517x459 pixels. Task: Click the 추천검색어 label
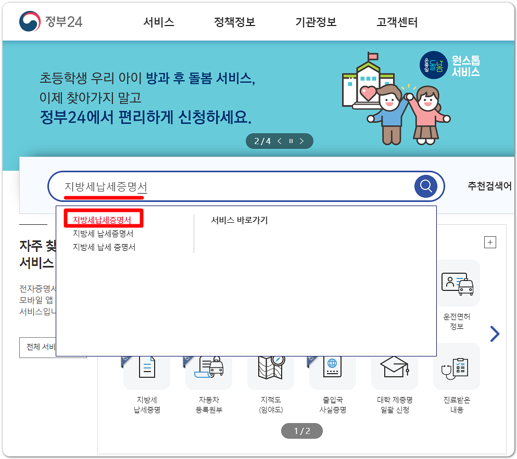tap(489, 186)
